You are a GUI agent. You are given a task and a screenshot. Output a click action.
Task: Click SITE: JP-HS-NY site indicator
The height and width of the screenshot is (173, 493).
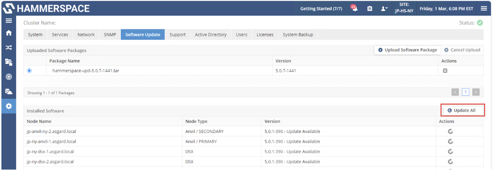[x=404, y=8]
